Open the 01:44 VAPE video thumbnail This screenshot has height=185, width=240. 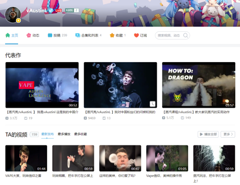26,158
